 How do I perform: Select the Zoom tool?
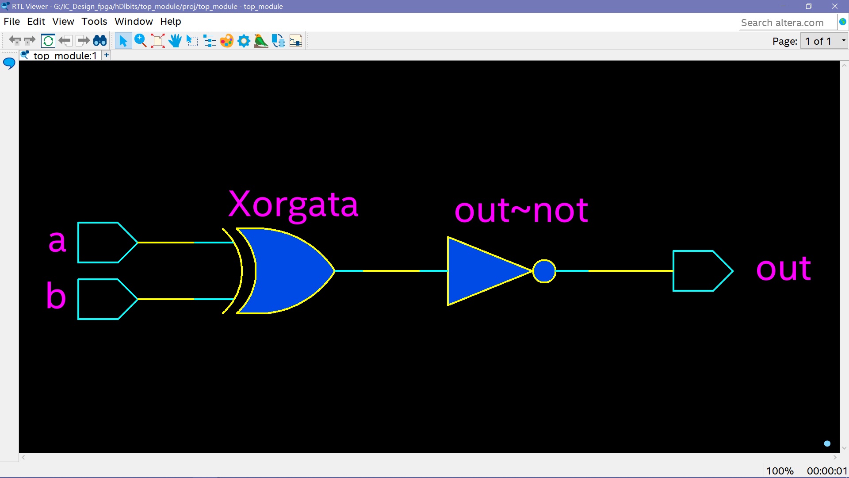140,41
